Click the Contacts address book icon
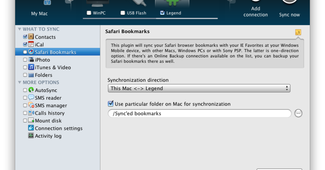The width and height of the screenshot is (325, 170). pos(31,37)
